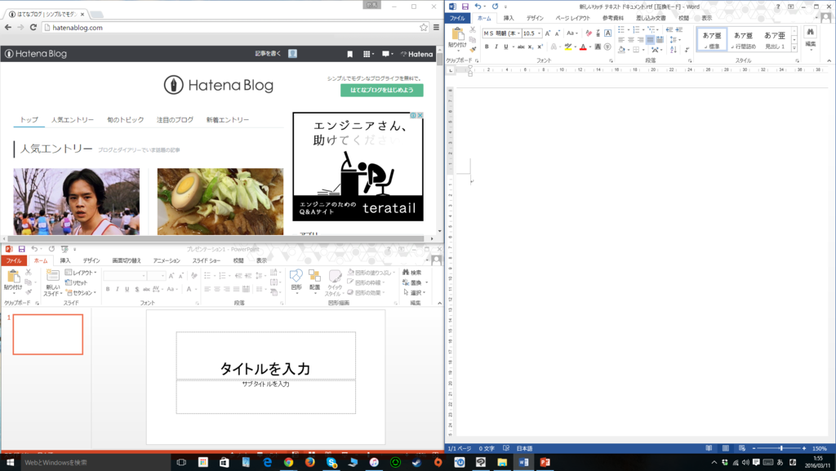Click the Cut scissors icon in Word
836x471 pixels.
[x=473, y=30]
